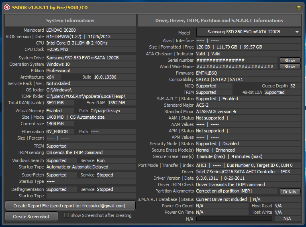Click Create Screenshot button
This screenshot has width=306, height=227.
[31, 217]
